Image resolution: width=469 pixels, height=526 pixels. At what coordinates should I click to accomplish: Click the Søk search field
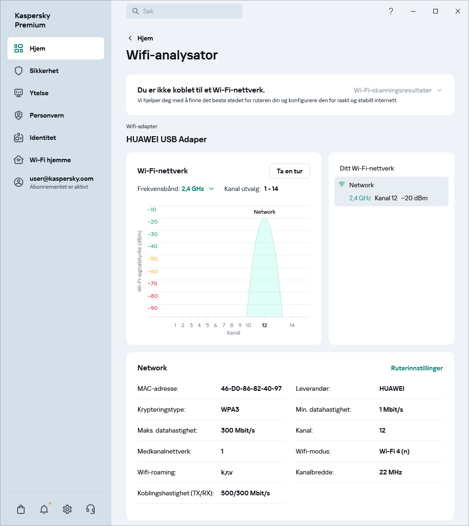pos(184,11)
